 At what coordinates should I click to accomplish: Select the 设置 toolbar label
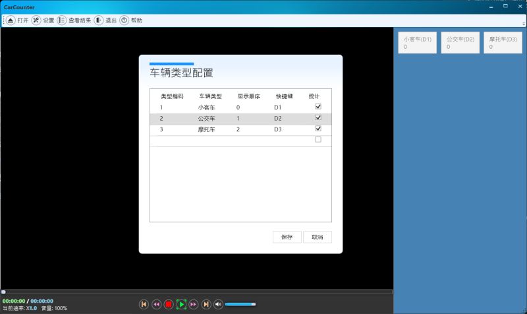[x=48, y=20]
